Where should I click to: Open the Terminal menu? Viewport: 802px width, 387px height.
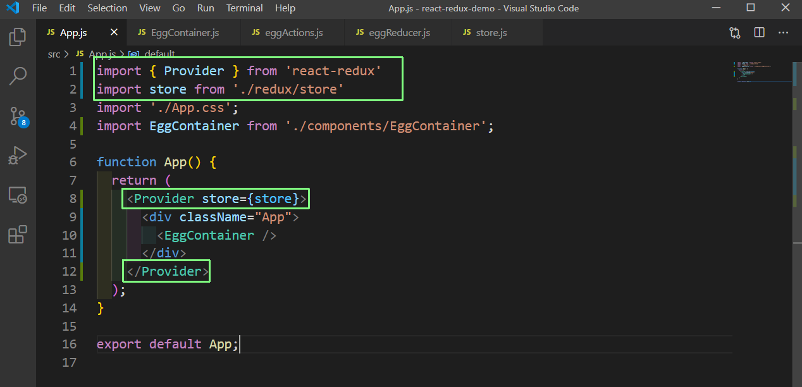(x=245, y=8)
